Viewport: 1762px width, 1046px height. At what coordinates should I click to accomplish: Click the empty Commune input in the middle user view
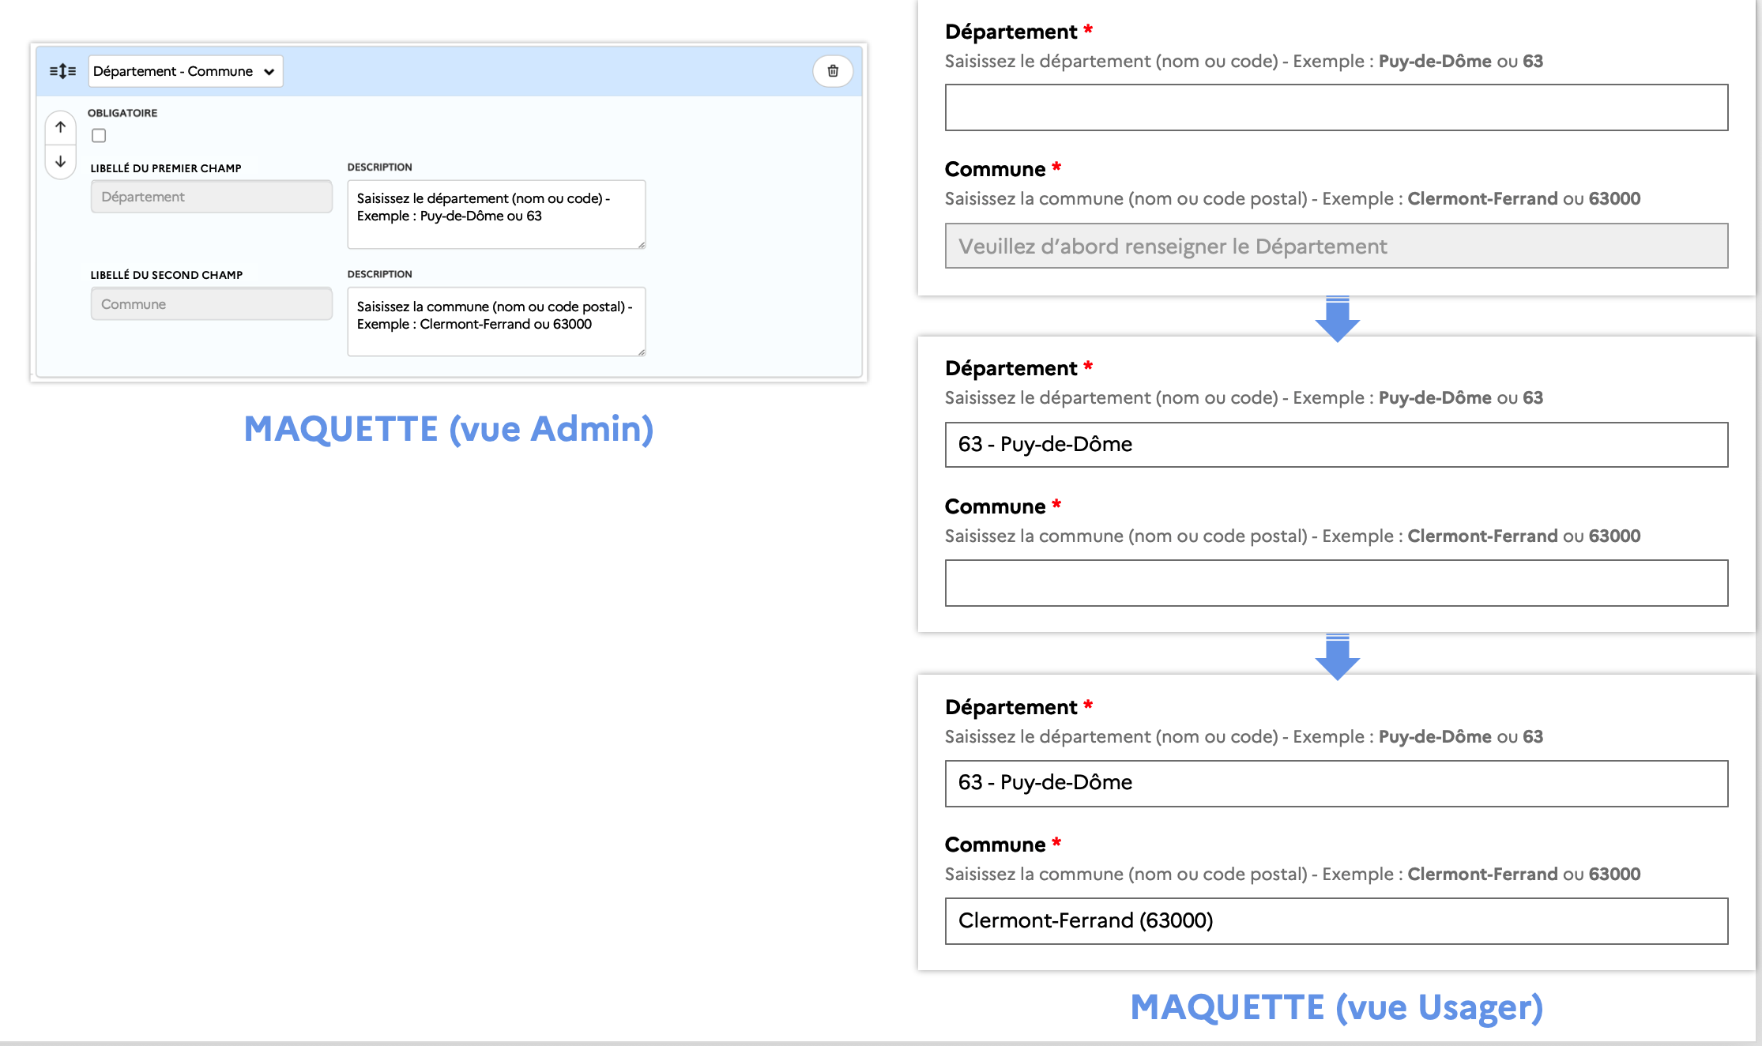coord(1335,583)
